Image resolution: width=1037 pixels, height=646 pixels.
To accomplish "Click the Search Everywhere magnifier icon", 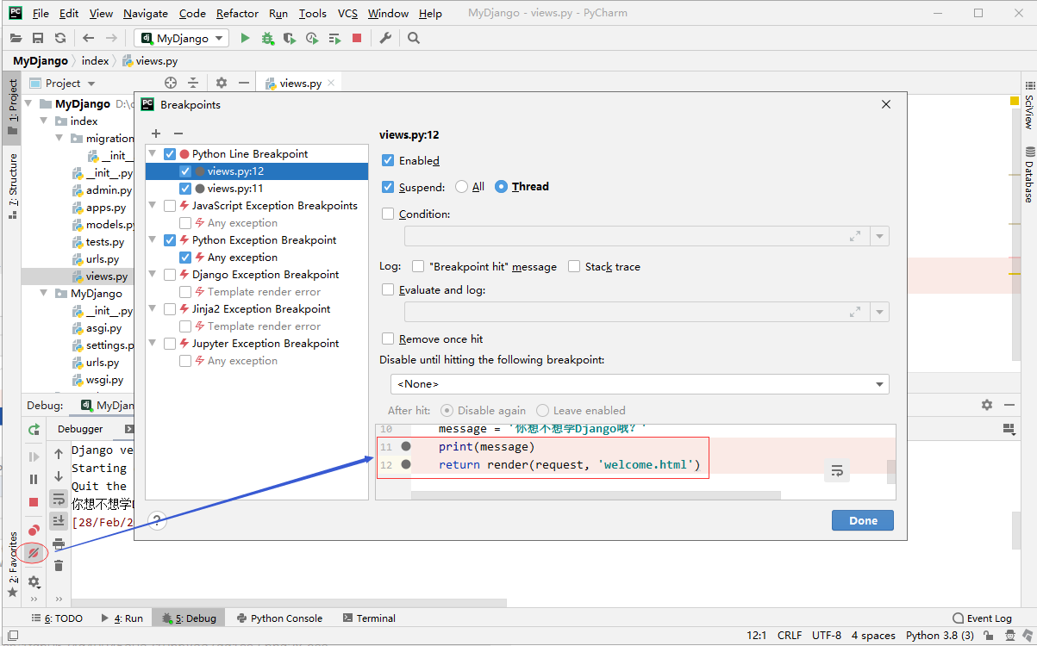I will 414,38.
